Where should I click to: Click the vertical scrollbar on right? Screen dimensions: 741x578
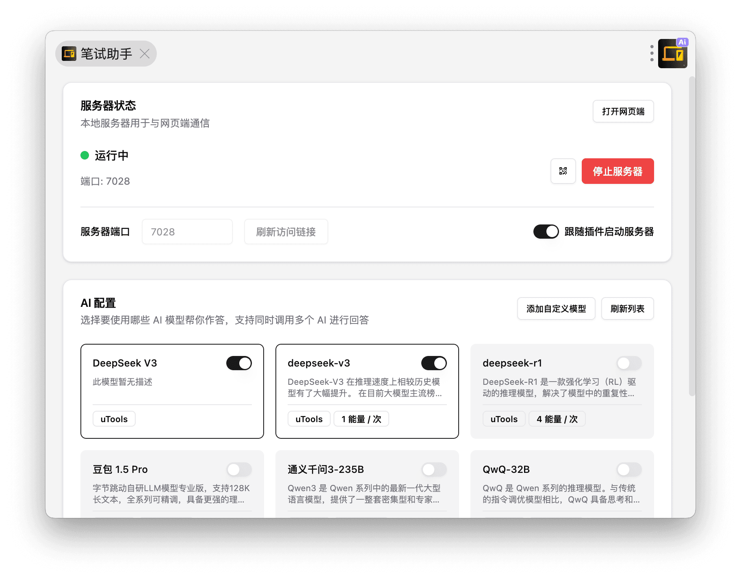(692, 236)
